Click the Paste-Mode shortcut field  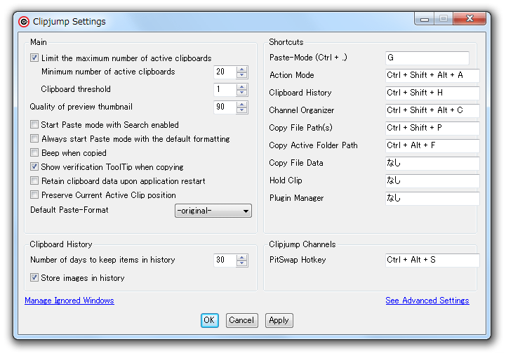coord(427,58)
